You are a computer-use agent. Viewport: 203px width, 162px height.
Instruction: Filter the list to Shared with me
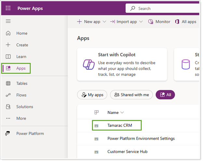[x=131, y=95]
